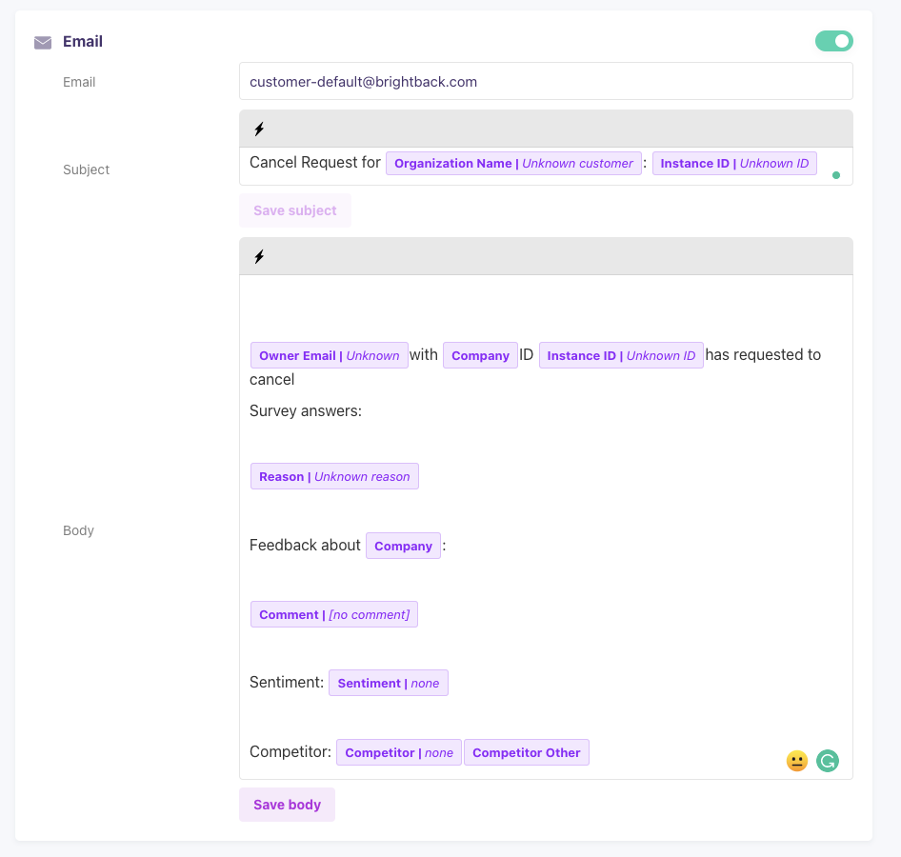The height and width of the screenshot is (857, 901).
Task: Select the Competitor Other tag
Action: click(x=526, y=753)
